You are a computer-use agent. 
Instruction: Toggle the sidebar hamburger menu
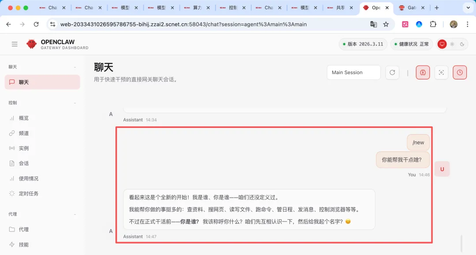pos(15,45)
